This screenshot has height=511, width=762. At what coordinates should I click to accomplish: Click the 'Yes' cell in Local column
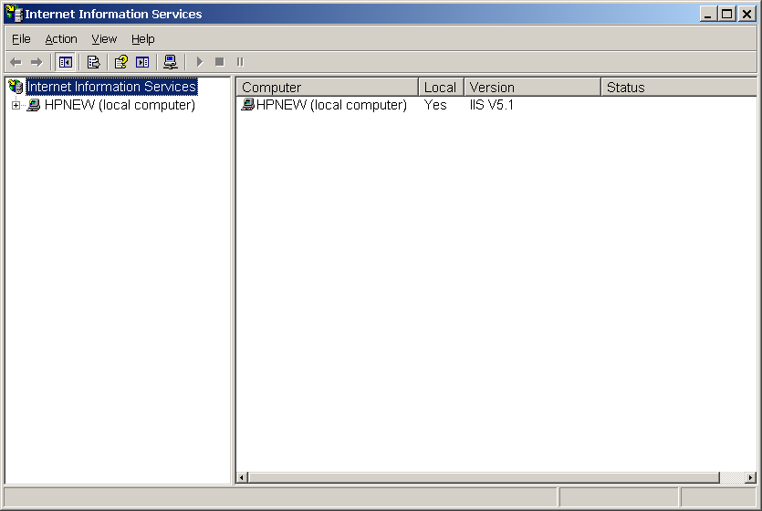point(435,105)
